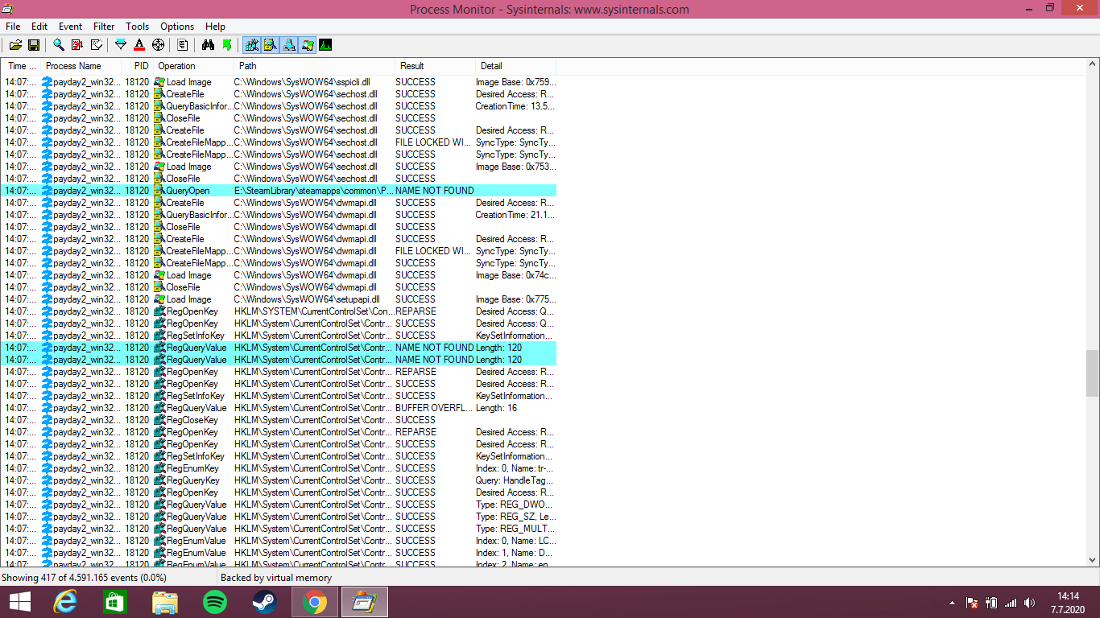Toggle Show Process and Thread Activity
The height and width of the screenshot is (618, 1100).
coord(308,45)
